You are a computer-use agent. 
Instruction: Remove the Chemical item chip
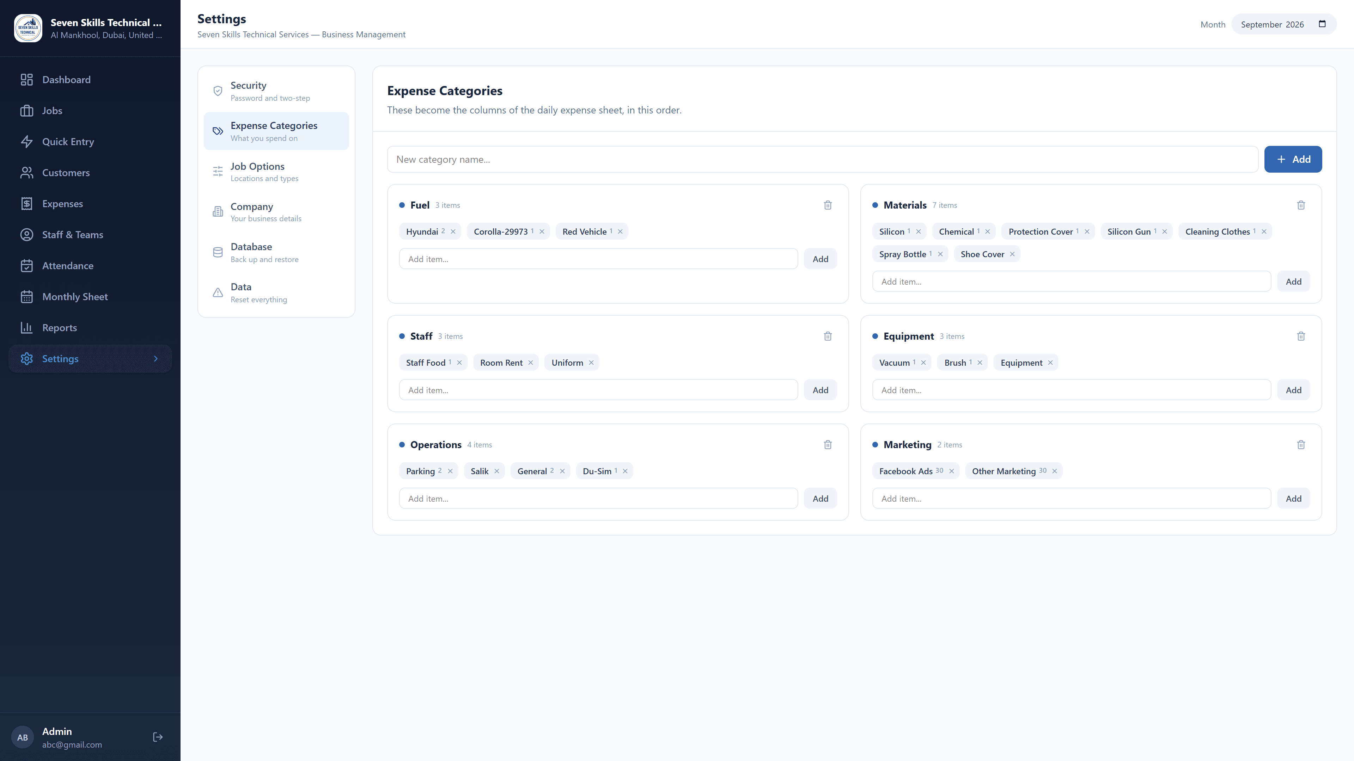[988, 231]
